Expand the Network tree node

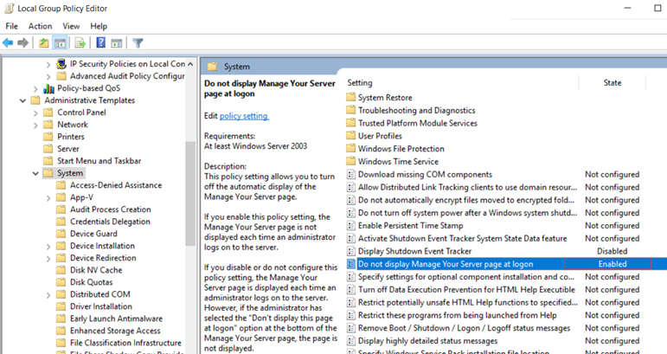35,126
